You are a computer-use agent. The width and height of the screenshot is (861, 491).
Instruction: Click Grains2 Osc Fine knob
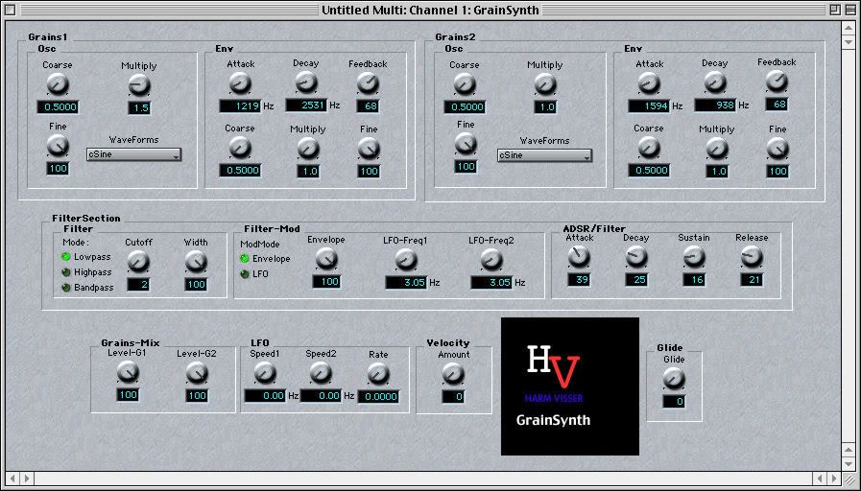click(466, 144)
